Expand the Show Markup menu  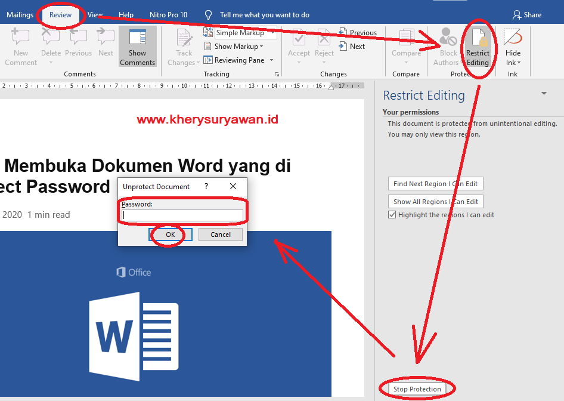click(235, 46)
